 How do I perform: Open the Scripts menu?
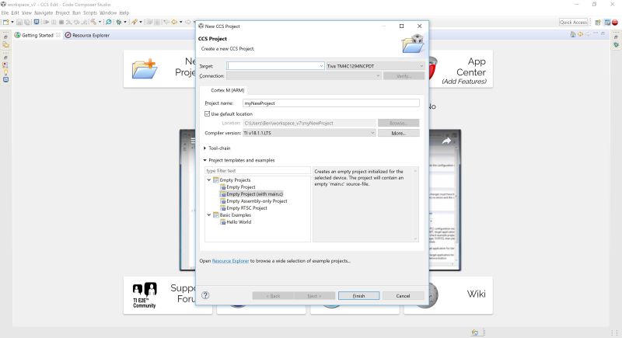click(x=90, y=12)
